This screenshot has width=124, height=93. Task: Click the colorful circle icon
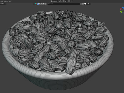36,4
